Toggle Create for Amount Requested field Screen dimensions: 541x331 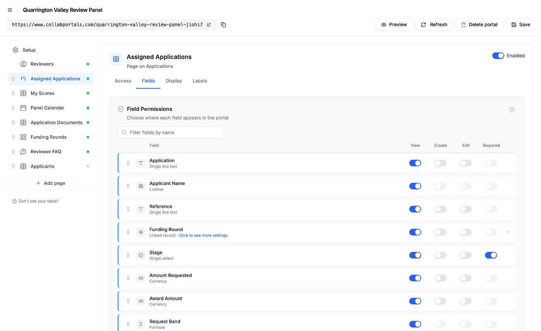tap(441, 278)
